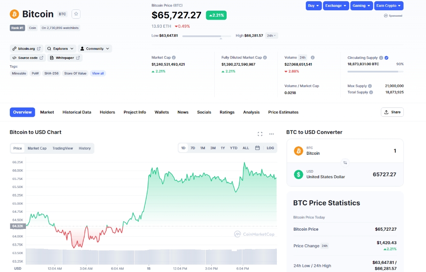
Task: Open Price Change 24h period selector
Action: 325,246
